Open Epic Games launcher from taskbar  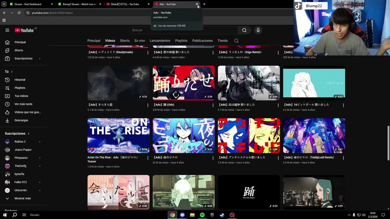pyautogui.click(x=212, y=215)
